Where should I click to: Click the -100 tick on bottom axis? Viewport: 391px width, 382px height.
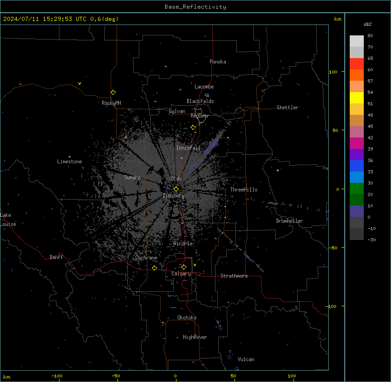(x=57, y=376)
